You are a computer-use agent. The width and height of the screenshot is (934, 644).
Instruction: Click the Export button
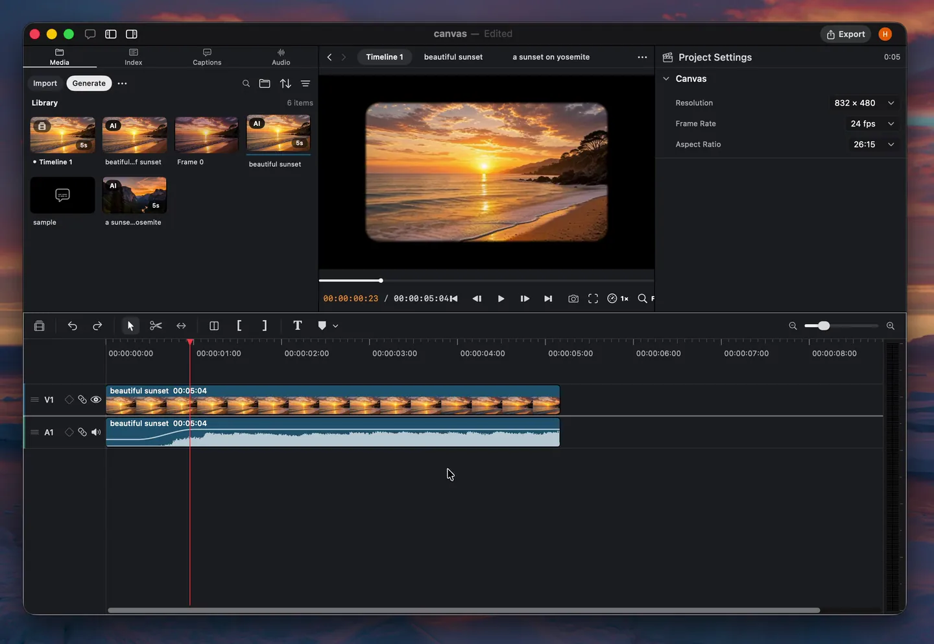click(x=846, y=34)
